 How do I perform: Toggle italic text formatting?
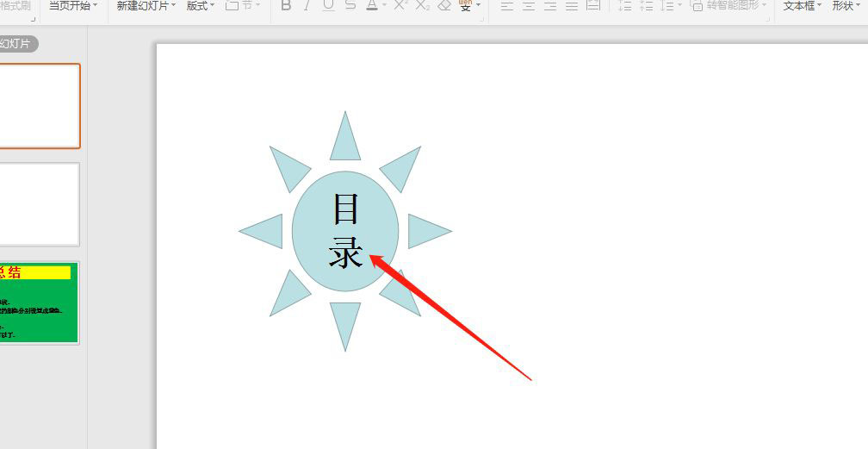[x=307, y=5]
